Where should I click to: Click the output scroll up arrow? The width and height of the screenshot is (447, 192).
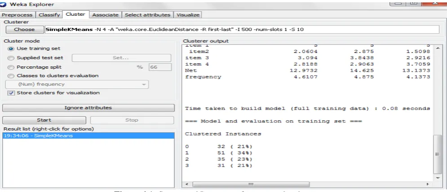tap(438, 48)
